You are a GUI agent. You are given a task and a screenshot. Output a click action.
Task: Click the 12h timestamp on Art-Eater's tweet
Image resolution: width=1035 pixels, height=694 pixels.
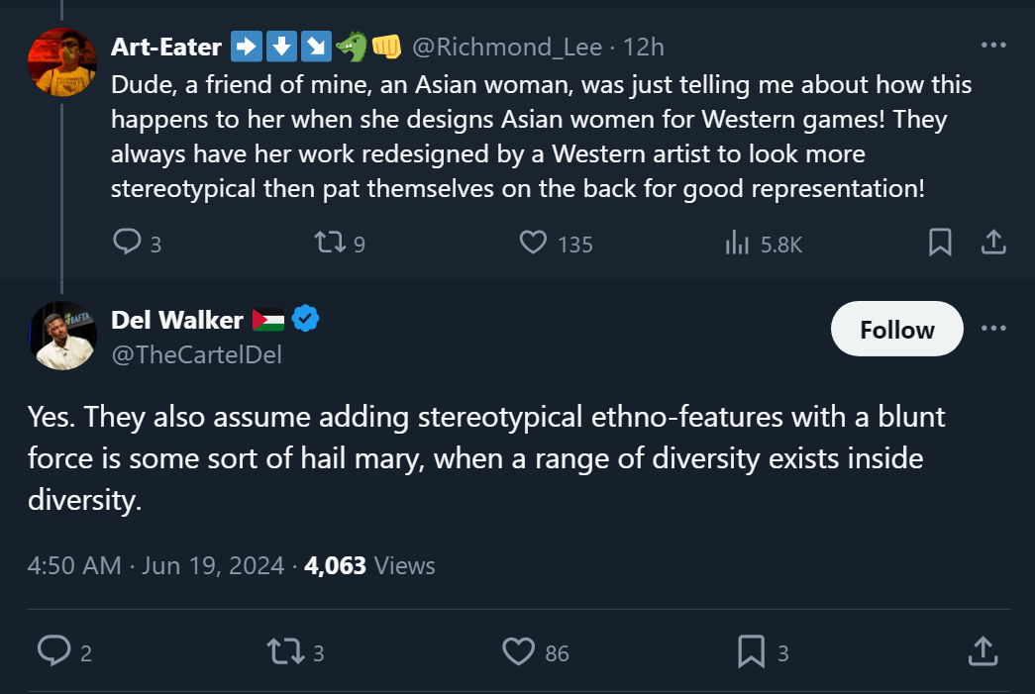644,46
